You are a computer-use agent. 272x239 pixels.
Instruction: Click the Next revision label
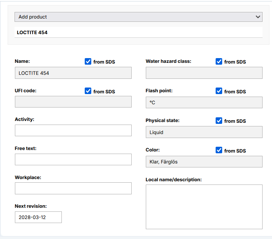coord(31,206)
